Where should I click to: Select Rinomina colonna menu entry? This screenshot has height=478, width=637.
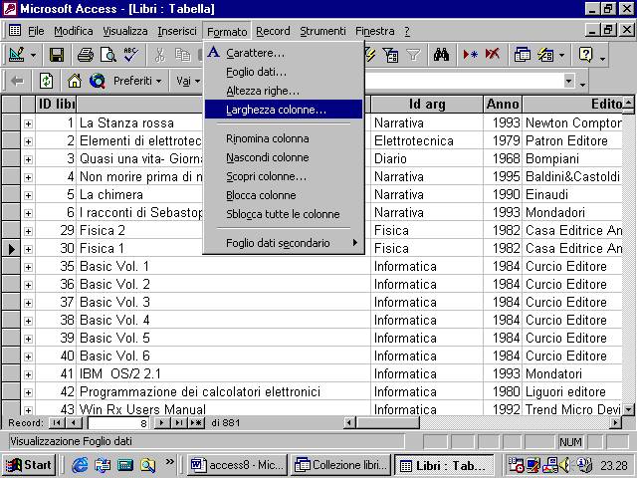coord(283,138)
